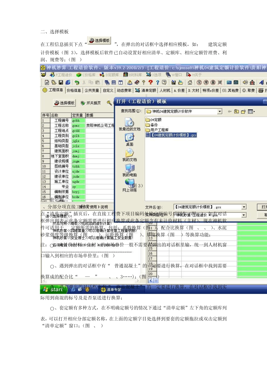Open the Views menu dropdown in dialog
Image resolution: width=267 pixels, height=378 pixels.
pyautogui.click(x=252, y=112)
